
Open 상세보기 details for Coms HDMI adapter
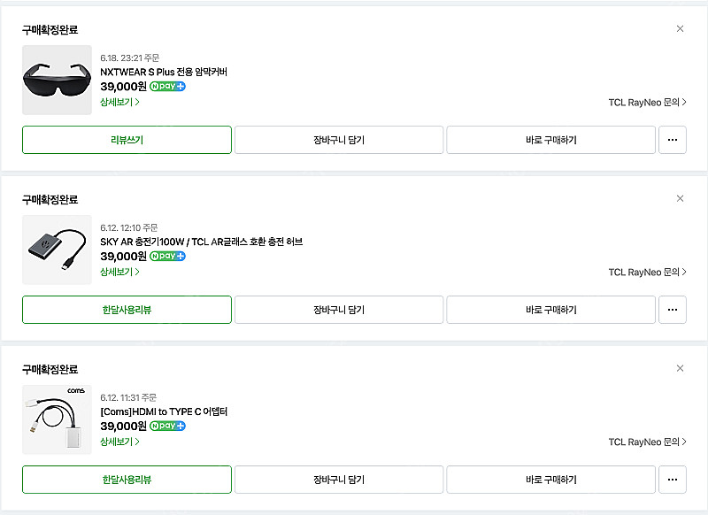pyautogui.click(x=119, y=442)
